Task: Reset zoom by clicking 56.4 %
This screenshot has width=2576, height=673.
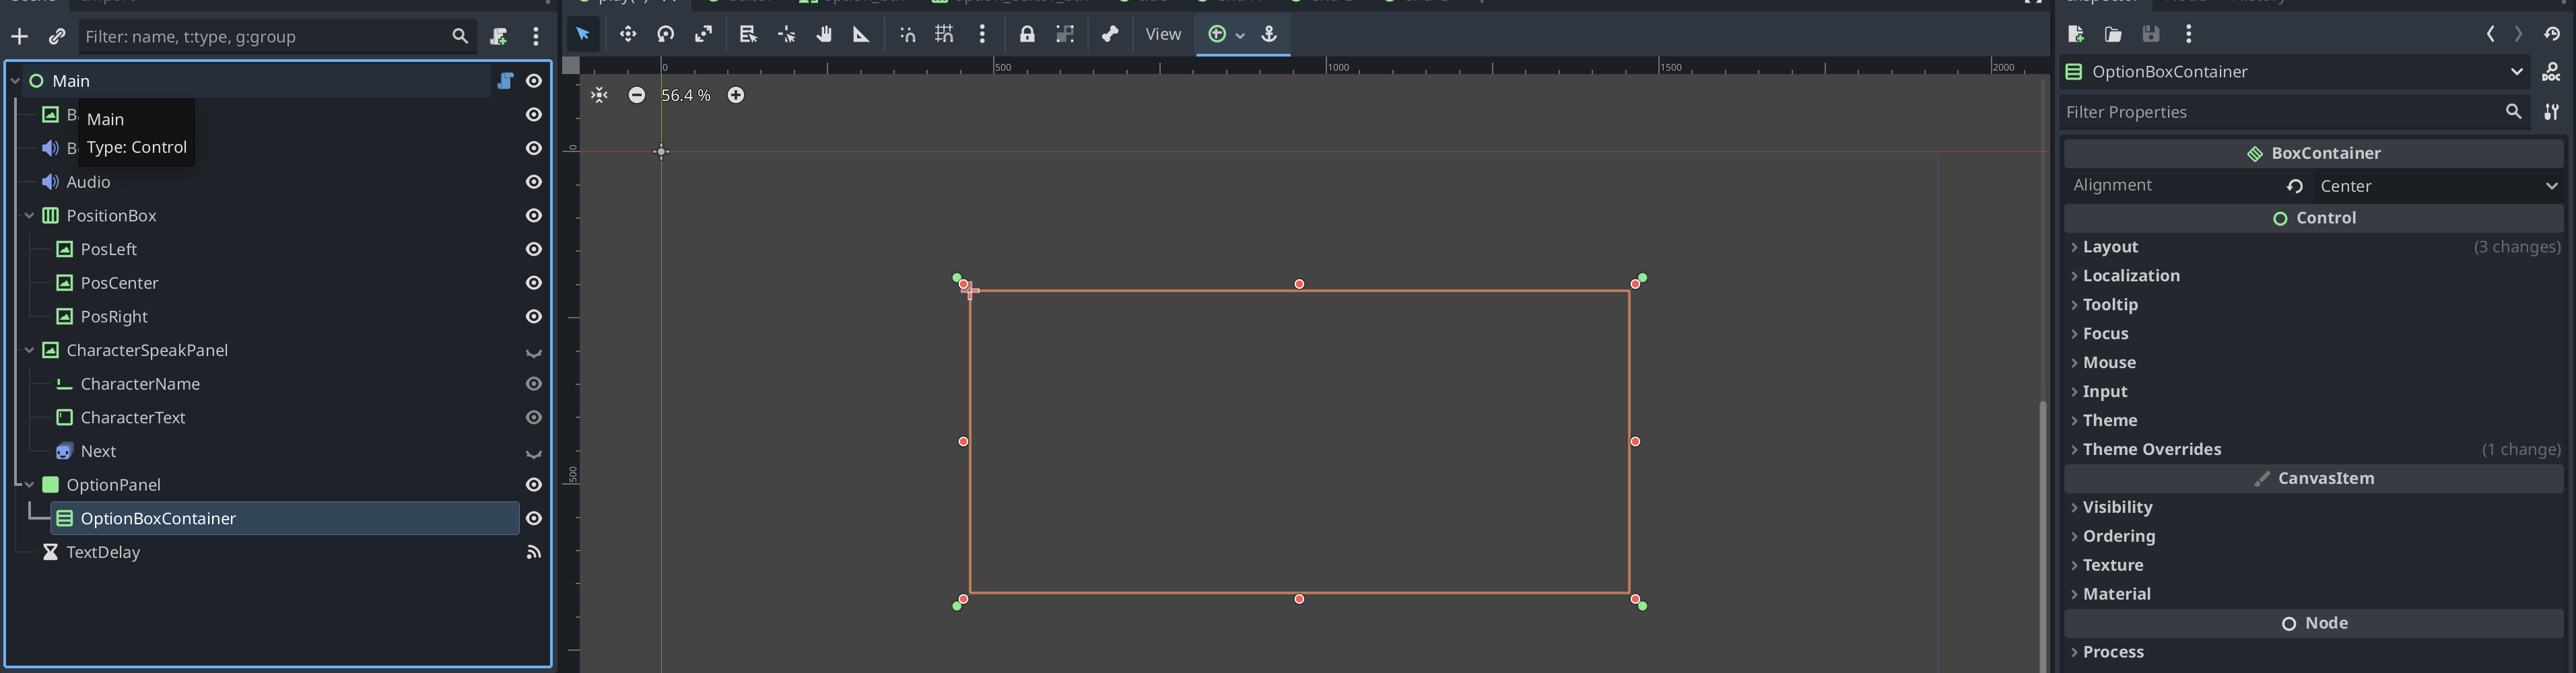Action: coord(686,95)
